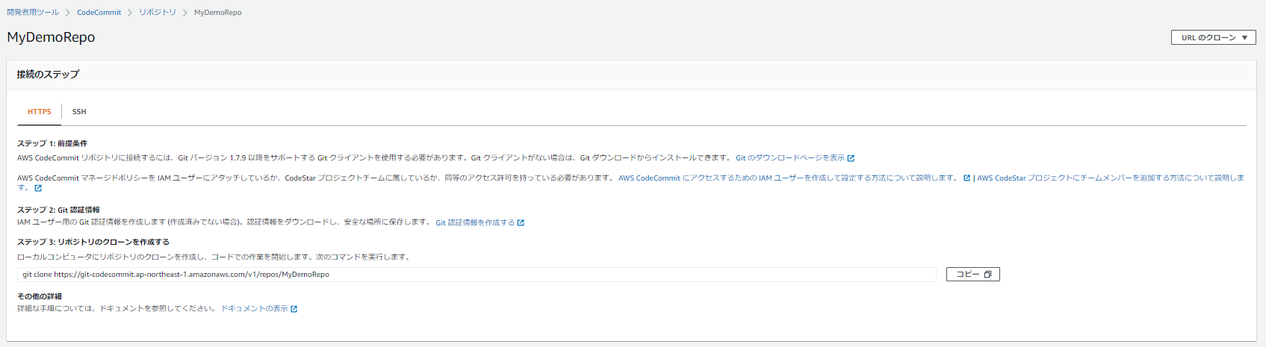Viewport: 1266px width, 347px height.
Task: Open the IAM ユーザーを作成して設定する方法 link
Action: tap(788, 178)
